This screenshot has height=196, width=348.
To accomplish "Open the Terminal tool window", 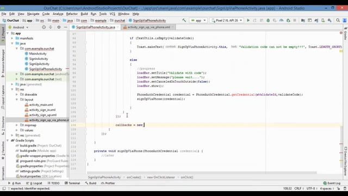I will point(72,183).
